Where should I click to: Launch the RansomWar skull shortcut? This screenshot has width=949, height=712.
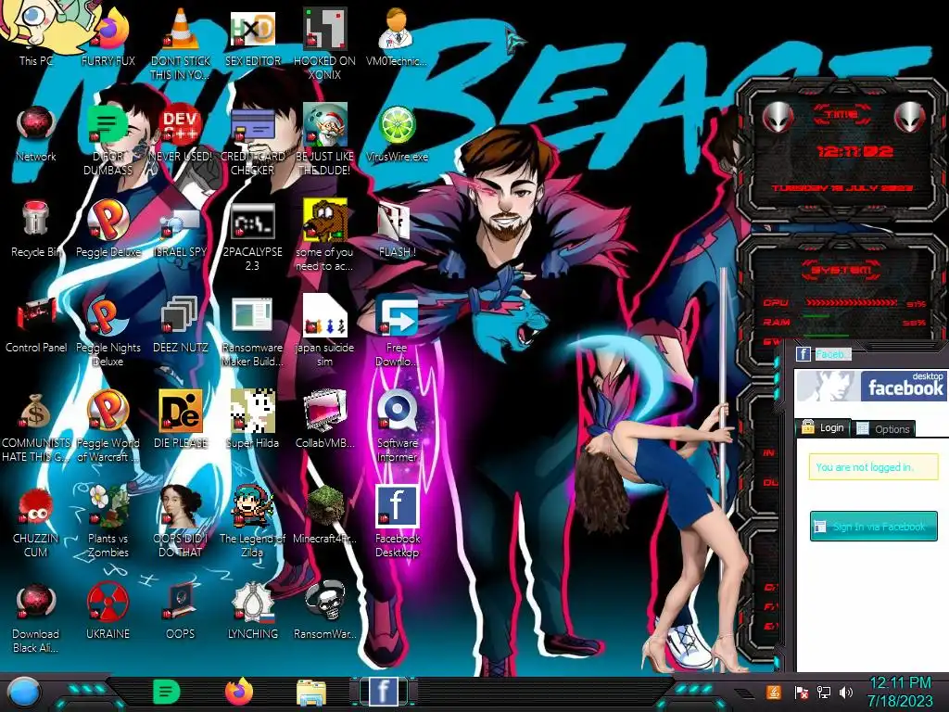[325, 610]
